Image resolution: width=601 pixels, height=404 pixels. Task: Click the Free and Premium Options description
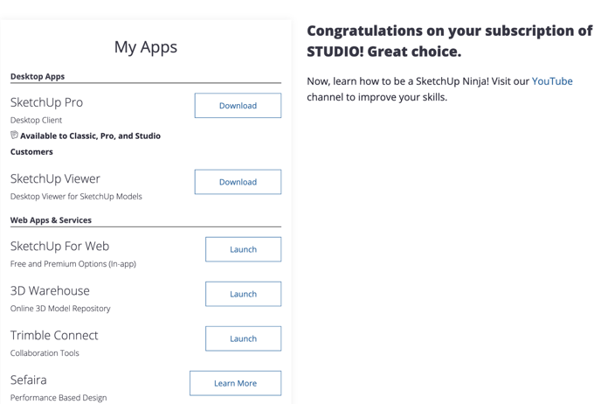pos(73,264)
